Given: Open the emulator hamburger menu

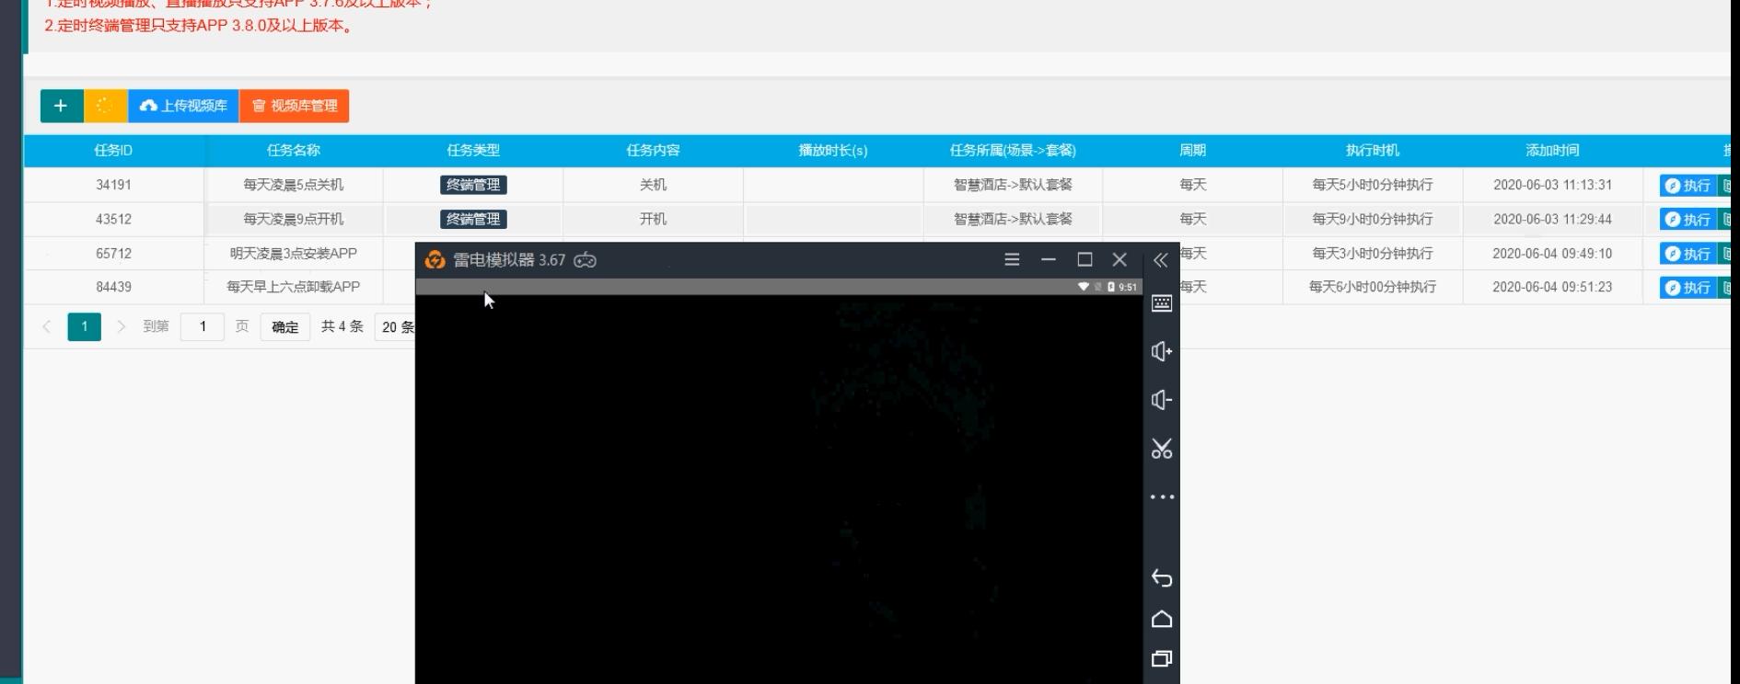Looking at the screenshot, I should click(1012, 260).
